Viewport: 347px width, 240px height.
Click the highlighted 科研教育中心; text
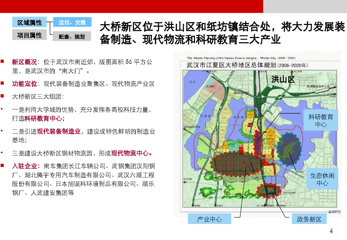click(45, 119)
